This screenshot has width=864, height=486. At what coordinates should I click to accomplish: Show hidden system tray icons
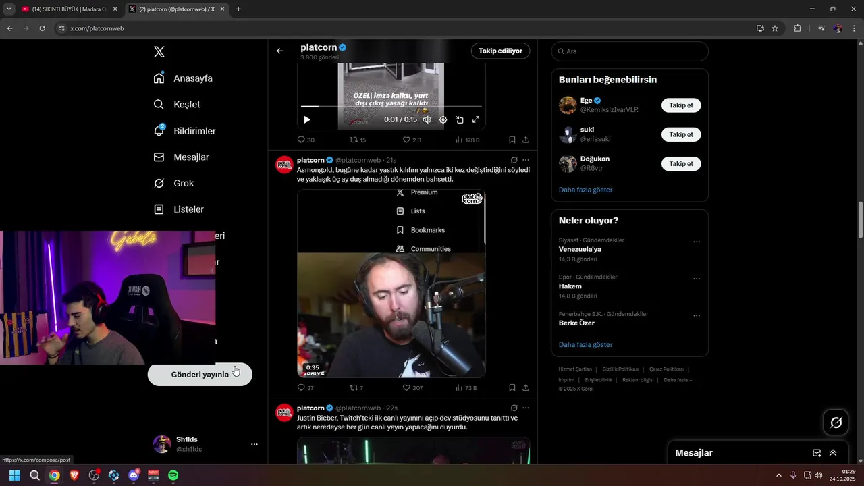tap(779, 475)
